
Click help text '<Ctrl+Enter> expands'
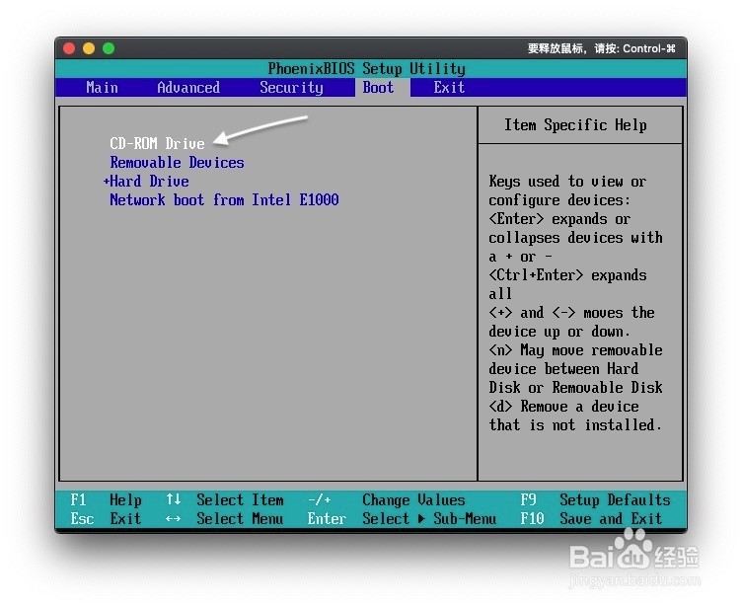click(567, 275)
